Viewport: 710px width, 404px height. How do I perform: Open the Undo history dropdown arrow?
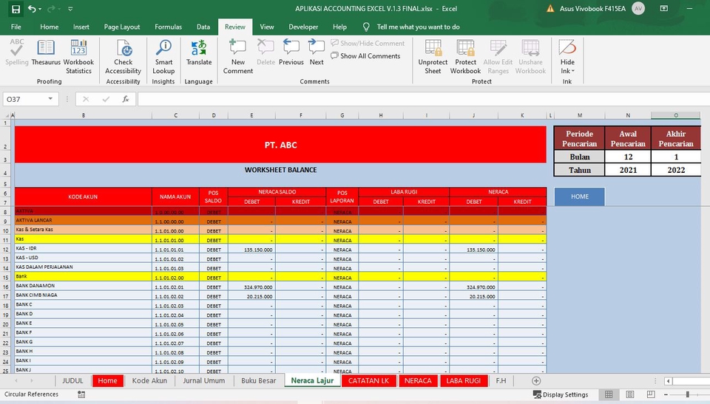coord(40,9)
